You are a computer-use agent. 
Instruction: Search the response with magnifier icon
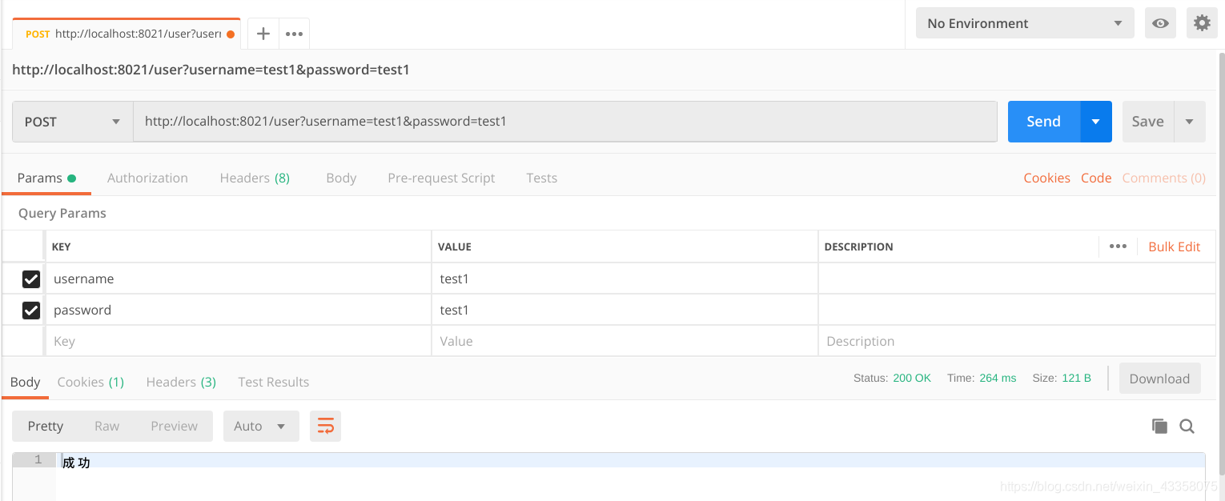(x=1187, y=427)
